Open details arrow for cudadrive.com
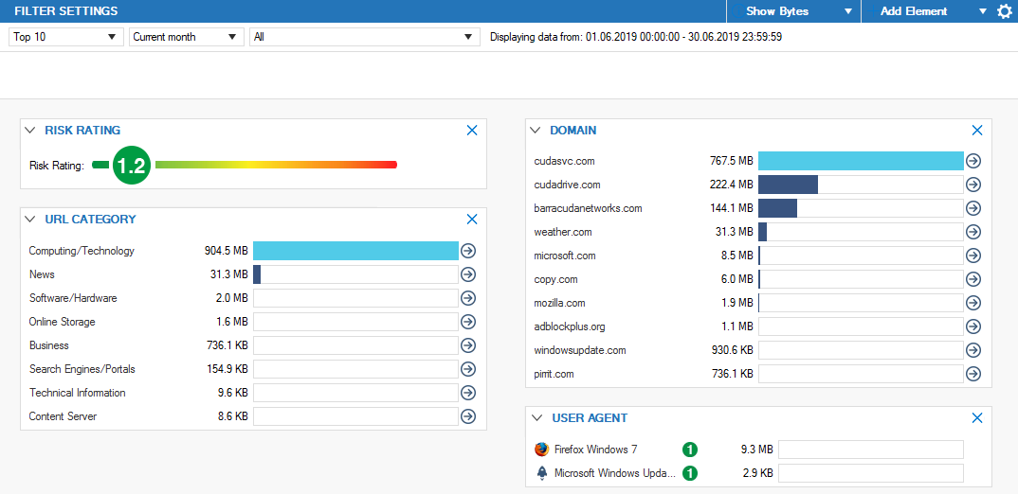 (x=973, y=185)
